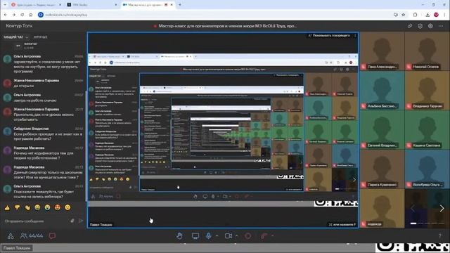
Task: Send thumbs up reaction
Action: coord(7,207)
